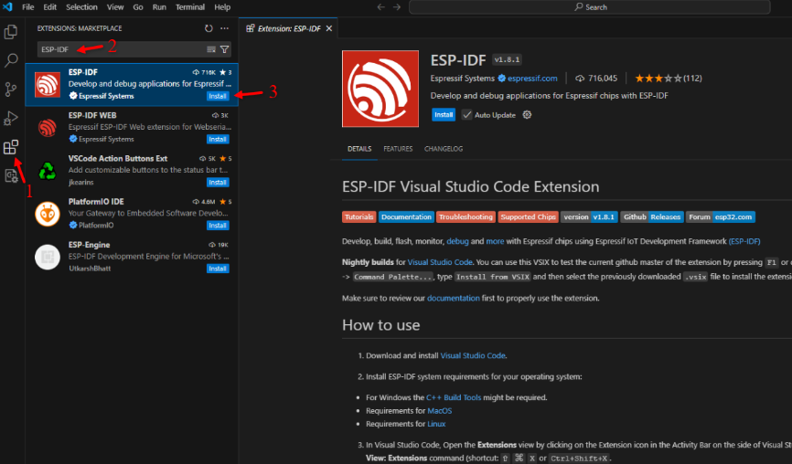Open the Extensions view icon
The width and height of the screenshot is (792, 464).
[x=11, y=147]
